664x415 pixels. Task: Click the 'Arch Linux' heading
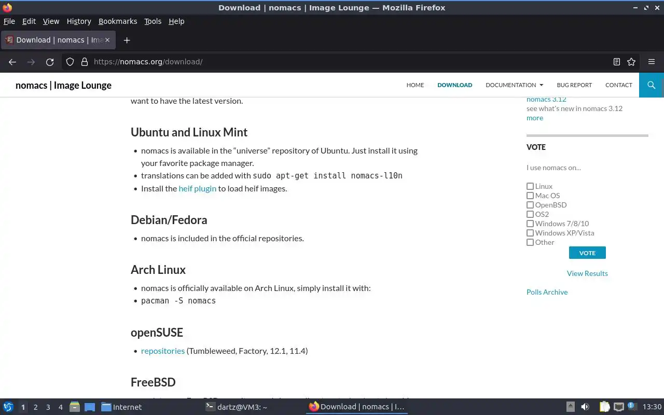[158, 270]
